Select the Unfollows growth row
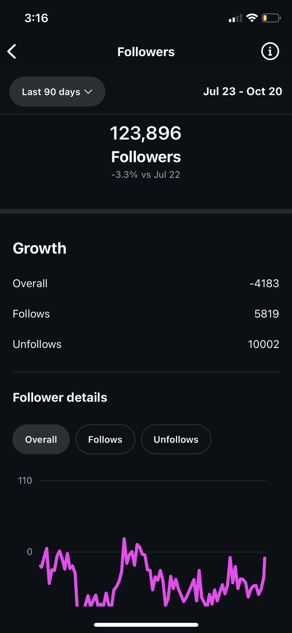The width and height of the screenshot is (292, 633). click(146, 344)
